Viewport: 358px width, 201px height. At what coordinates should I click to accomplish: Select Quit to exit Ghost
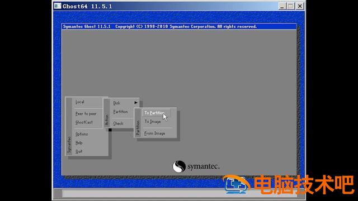click(79, 151)
